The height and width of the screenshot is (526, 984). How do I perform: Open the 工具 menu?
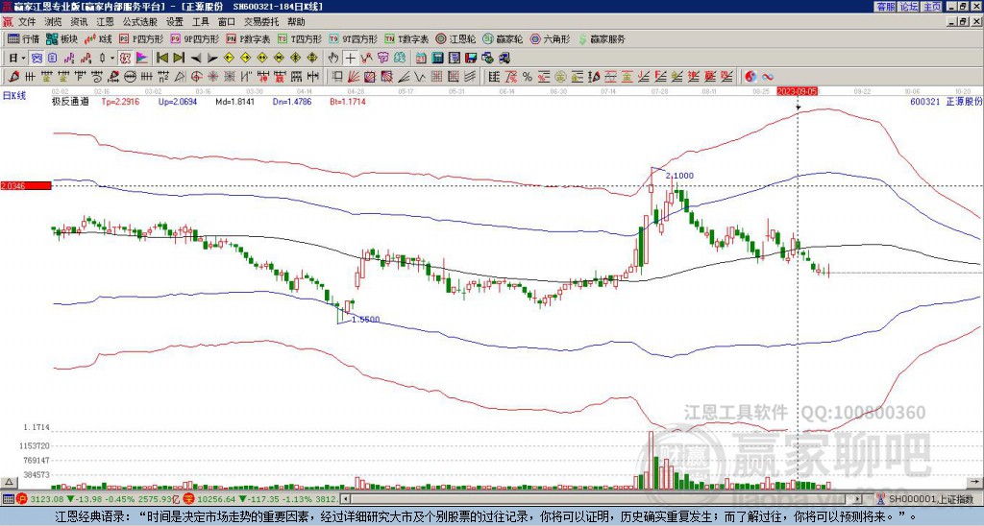coord(200,22)
